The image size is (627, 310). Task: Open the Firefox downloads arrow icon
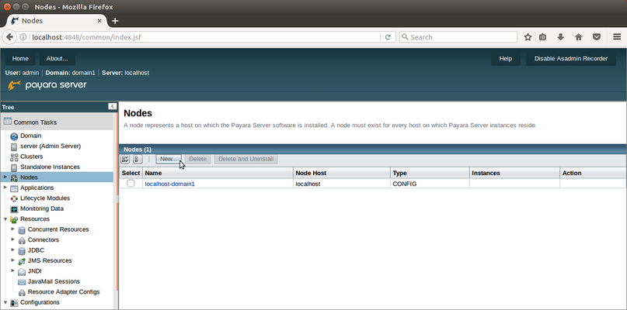click(561, 37)
